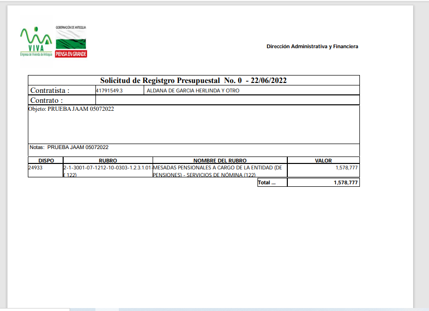The height and width of the screenshot is (311, 429).
Task: Select the total amount 1,578,777
Action: (x=345, y=182)
